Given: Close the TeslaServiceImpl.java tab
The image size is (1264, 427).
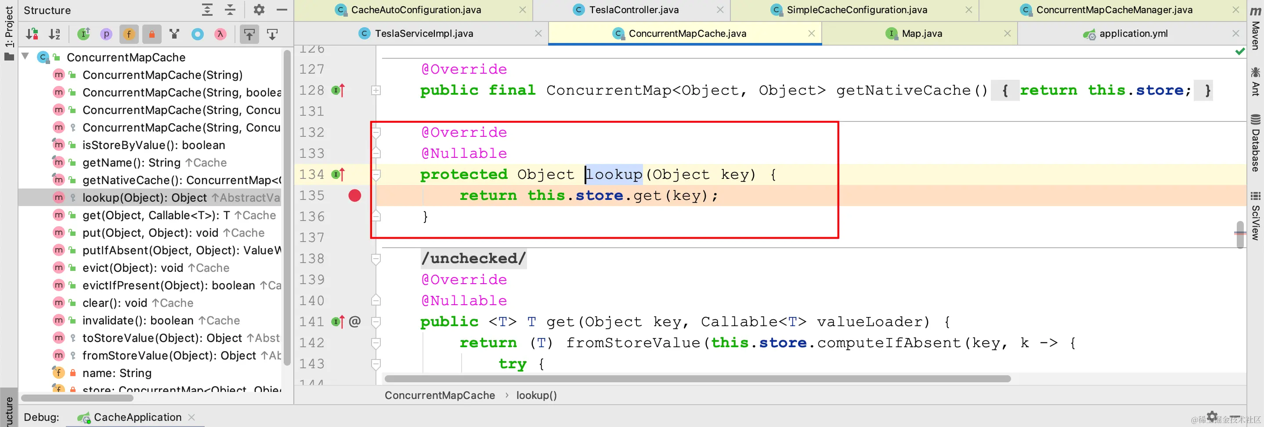Looking at the screenshot, I should point(538,33).
